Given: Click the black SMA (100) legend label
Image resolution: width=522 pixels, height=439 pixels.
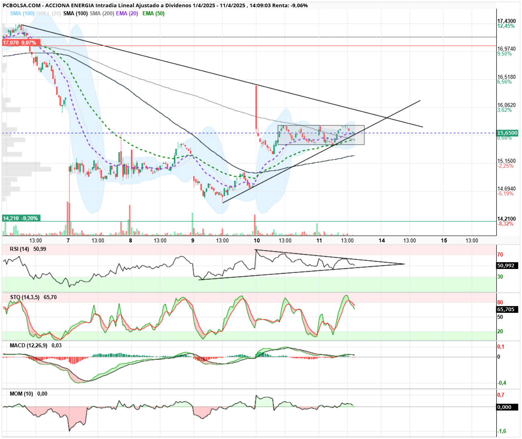Looking at the screenshot, I should pyautogui.click(x=76, y=13).
